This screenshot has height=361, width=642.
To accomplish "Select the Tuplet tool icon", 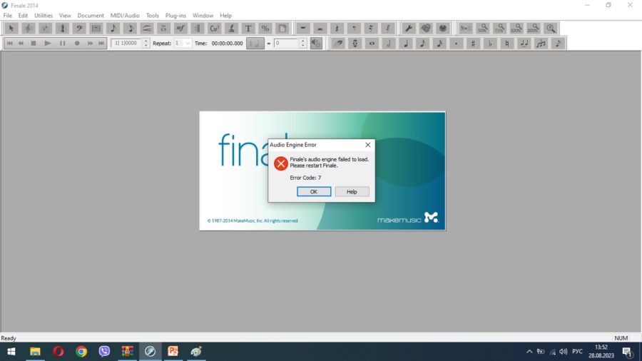I will click(541, 44).
